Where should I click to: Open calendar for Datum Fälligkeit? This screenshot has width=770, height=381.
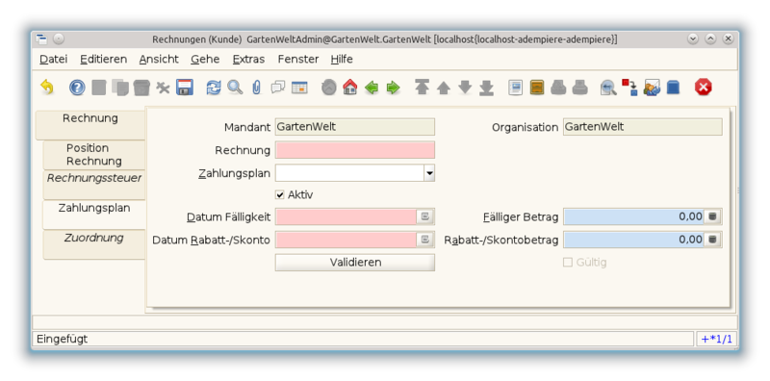pos(425,216)
